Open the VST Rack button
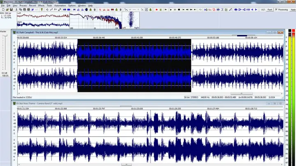Image resolution: width=296 pixels, height=166 pixels. [270, 9]
